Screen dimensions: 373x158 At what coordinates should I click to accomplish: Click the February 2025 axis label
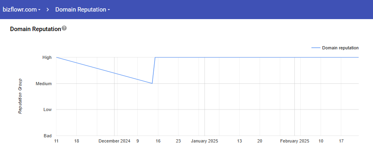click(x=295, y=141)
